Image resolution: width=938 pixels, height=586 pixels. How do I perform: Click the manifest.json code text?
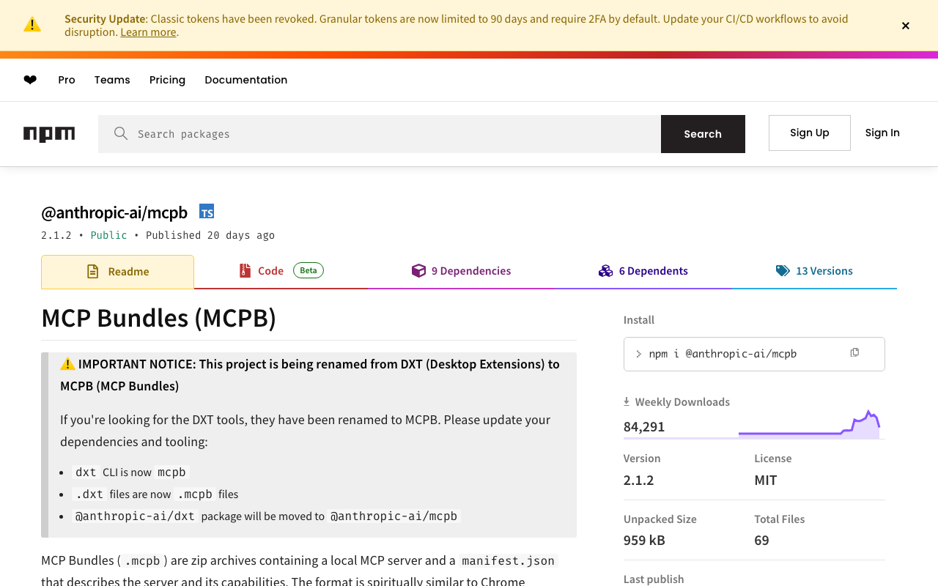click(x=509, y=561)
